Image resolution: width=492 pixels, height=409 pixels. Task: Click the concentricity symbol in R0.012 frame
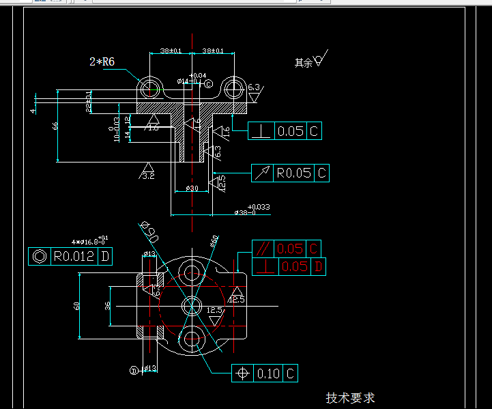(40, 257)
